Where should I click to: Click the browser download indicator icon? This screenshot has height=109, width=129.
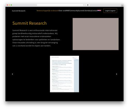click(88, 5)
